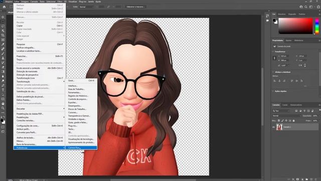
Task: Open the Transformação submenu
Action: pyautogui.click(x=40, y=81)
